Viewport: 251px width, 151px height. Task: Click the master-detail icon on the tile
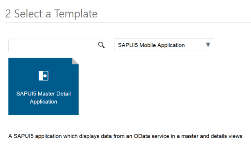click(43, 75)
